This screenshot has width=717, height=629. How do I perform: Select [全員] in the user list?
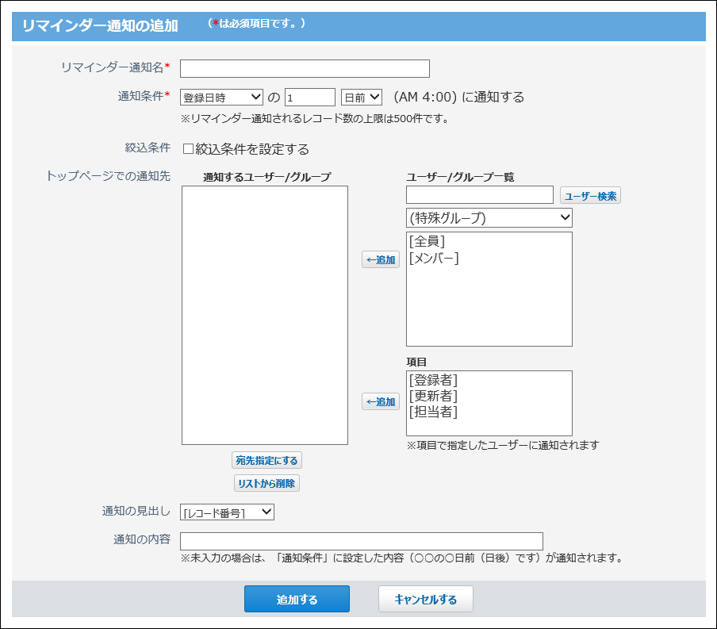427,241
